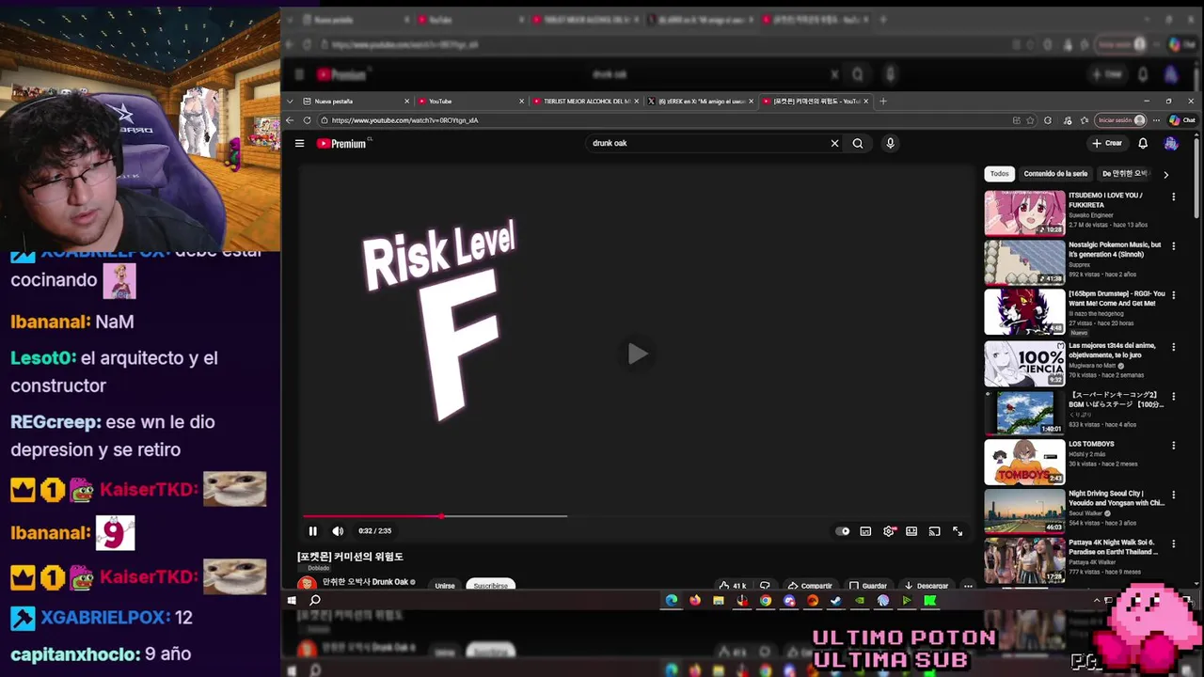Screen dimensions: 1204x677
Task: Start voice search with the microphone icon
Action: click(890, 143)
